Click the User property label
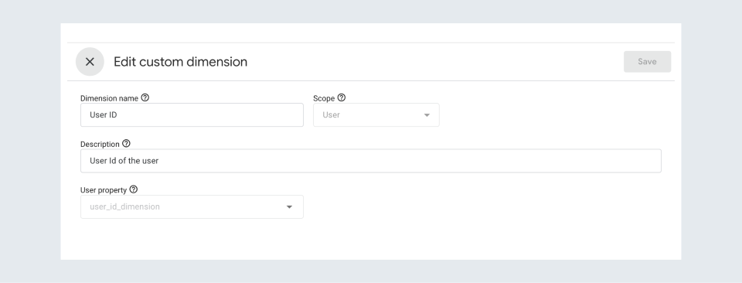Screen dimensions: 742x283 tap(104, 190)
